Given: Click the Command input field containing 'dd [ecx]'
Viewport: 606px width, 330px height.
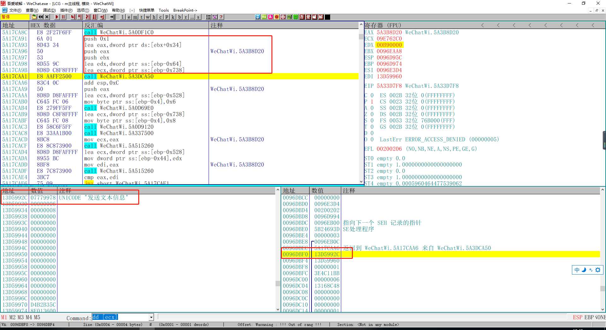Looking at the screenshot, I should [x=120, y=317].
